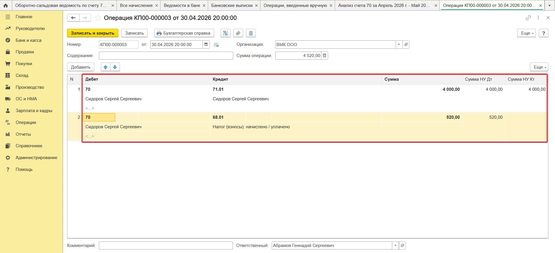
Task: Switch to Операции, введенные вручную tab
Action: tap(295, 5)
